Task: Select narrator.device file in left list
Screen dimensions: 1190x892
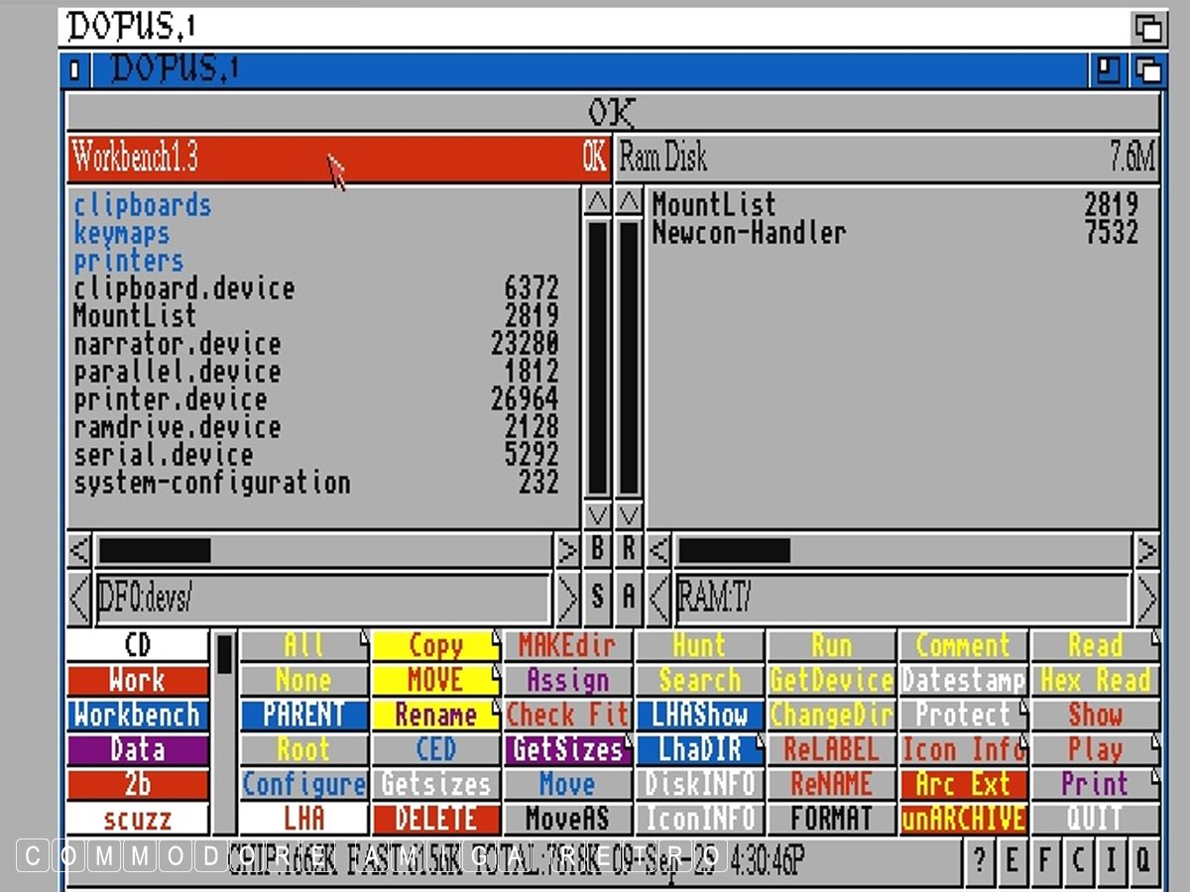Action: coord(178,345)
